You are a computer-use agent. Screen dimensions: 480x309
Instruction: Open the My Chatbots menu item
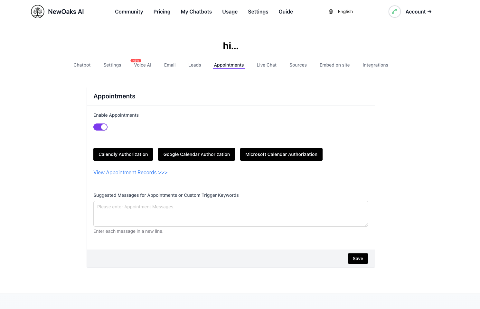(196, 12)
